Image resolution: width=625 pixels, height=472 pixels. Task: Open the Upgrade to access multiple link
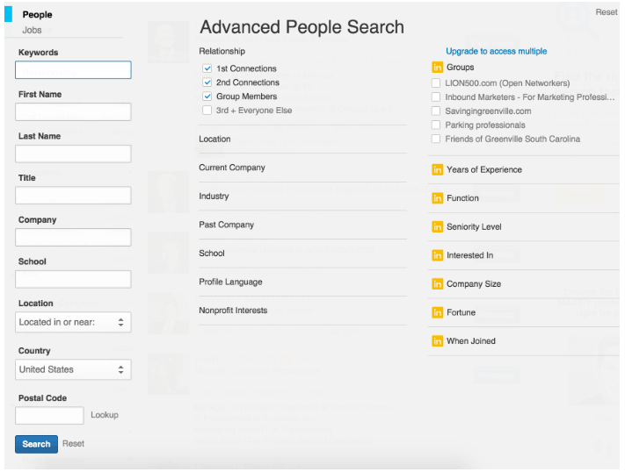[x=497, y=52]
